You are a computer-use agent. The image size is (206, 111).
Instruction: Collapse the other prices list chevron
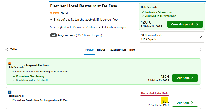point(201,37)
